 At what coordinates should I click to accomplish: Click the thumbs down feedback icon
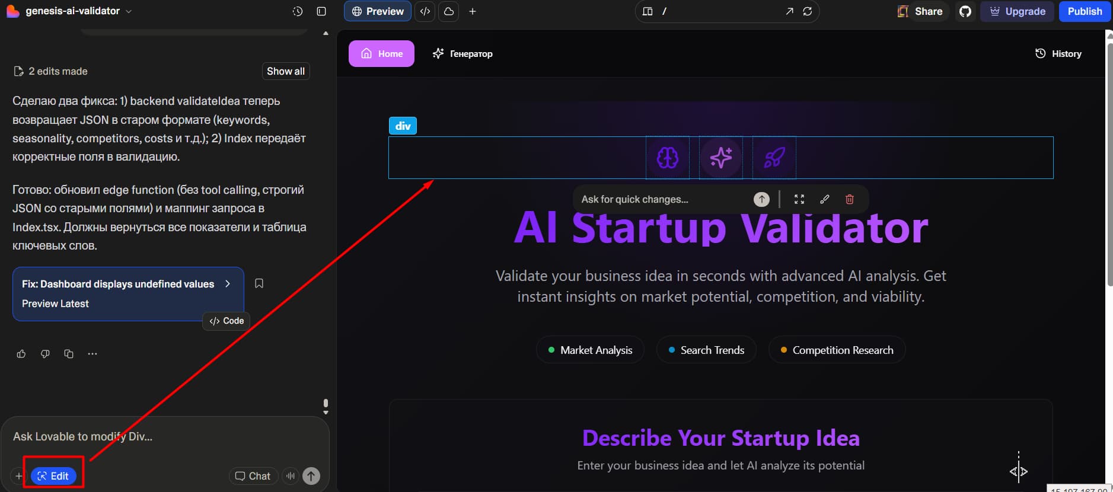coord(45,354)
